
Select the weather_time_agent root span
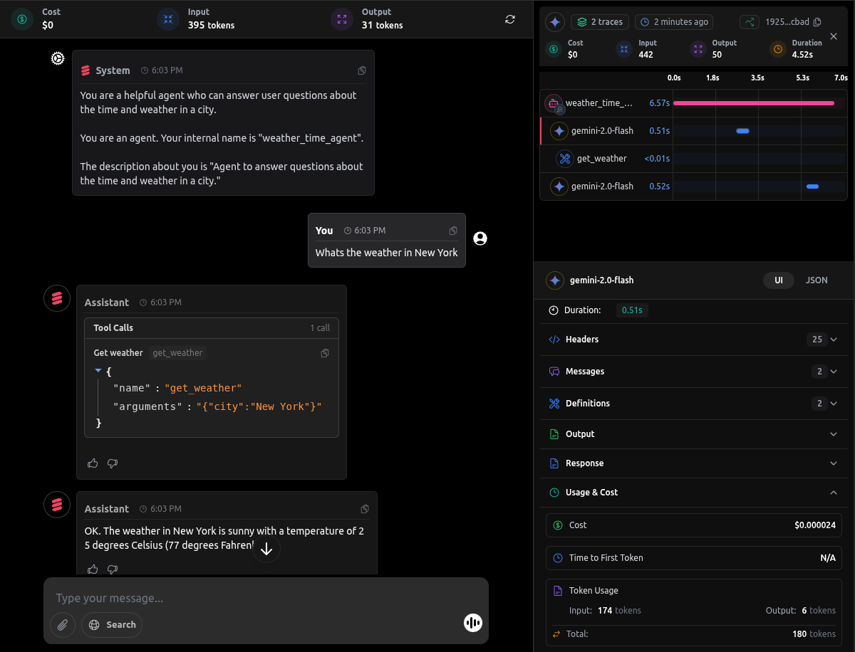click(x=598, y=103)
